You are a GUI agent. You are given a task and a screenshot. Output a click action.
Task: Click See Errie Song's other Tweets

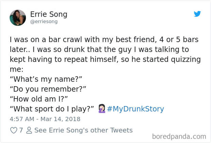click(x=84, y=130)
